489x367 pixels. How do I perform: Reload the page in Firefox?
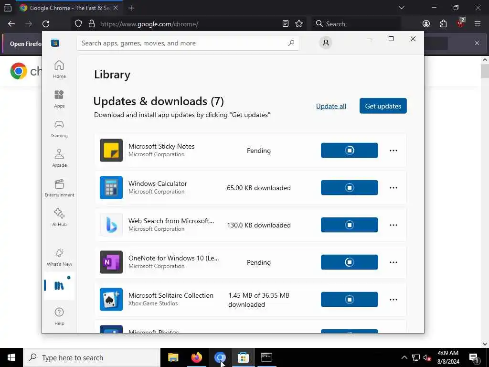point(46,24)
